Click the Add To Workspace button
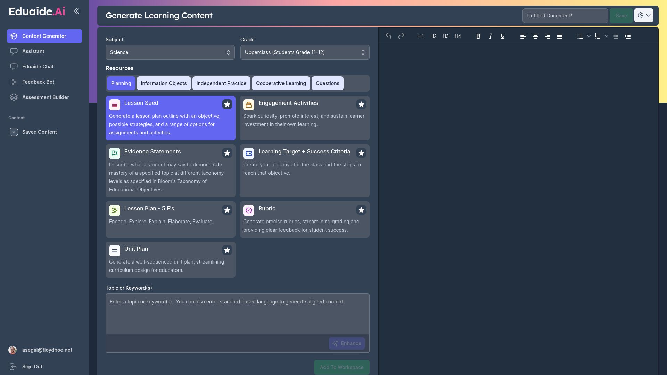The image size is (667, 375). click(341, 367)
